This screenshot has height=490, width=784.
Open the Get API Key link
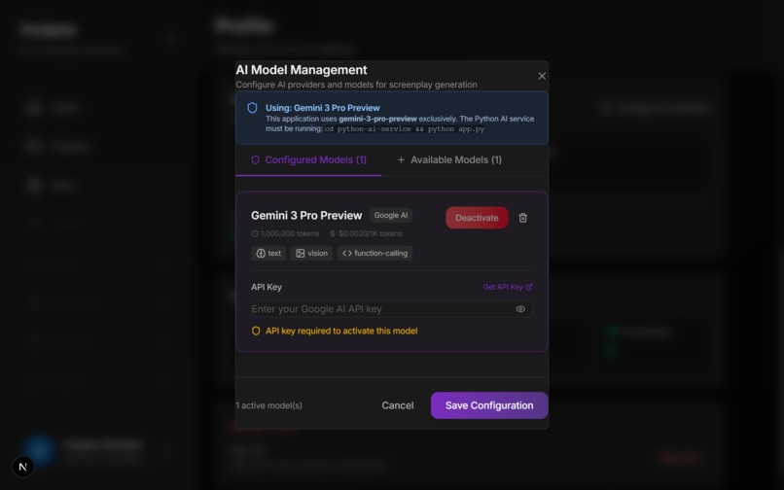[x=508, y=287]
